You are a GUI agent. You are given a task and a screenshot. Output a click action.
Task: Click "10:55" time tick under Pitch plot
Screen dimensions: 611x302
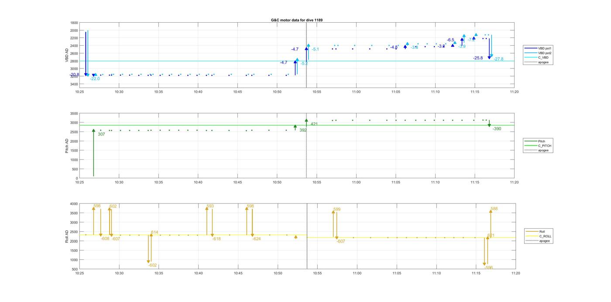coord(317,183)
